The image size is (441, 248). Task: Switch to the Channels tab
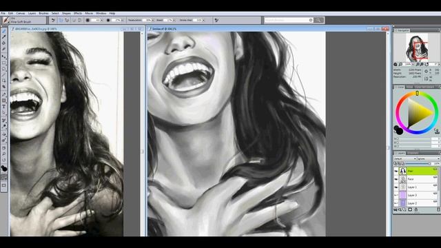413,153
